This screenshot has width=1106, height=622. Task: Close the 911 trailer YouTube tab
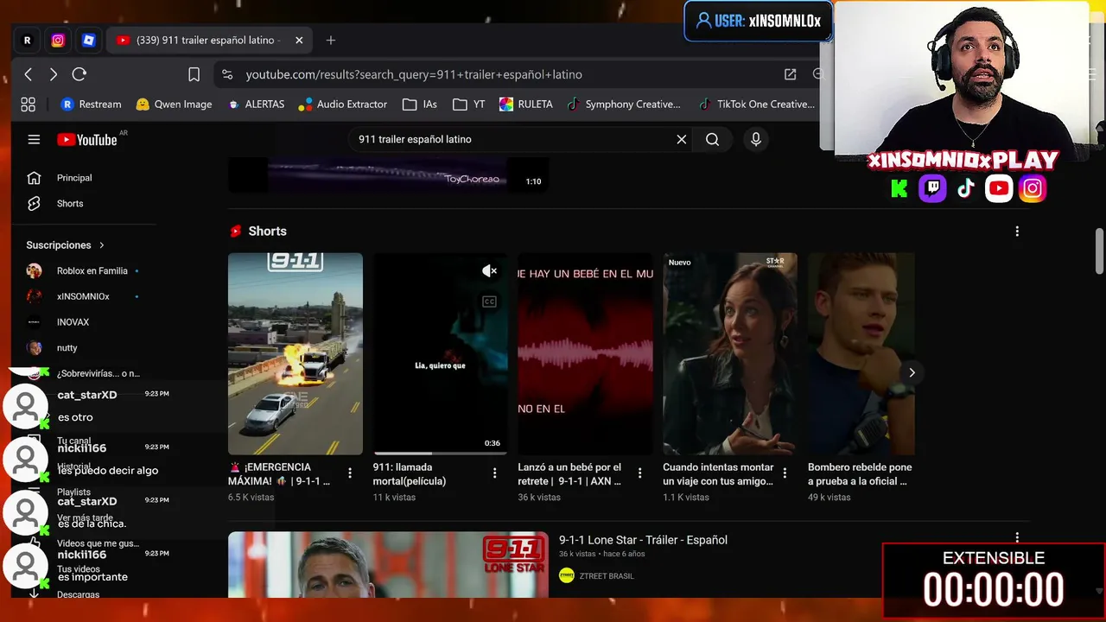[x=299, y=40]
